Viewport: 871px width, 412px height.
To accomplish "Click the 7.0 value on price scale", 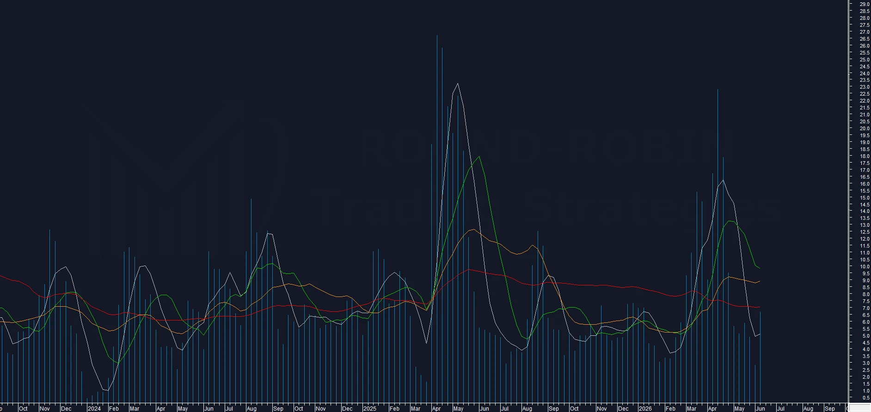I will [865, 308].
